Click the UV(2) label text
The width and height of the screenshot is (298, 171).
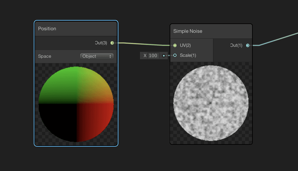tap(185, 46)
